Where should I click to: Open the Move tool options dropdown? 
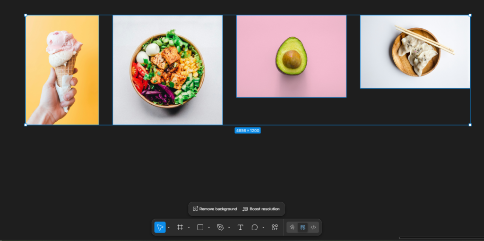point(169,227)
